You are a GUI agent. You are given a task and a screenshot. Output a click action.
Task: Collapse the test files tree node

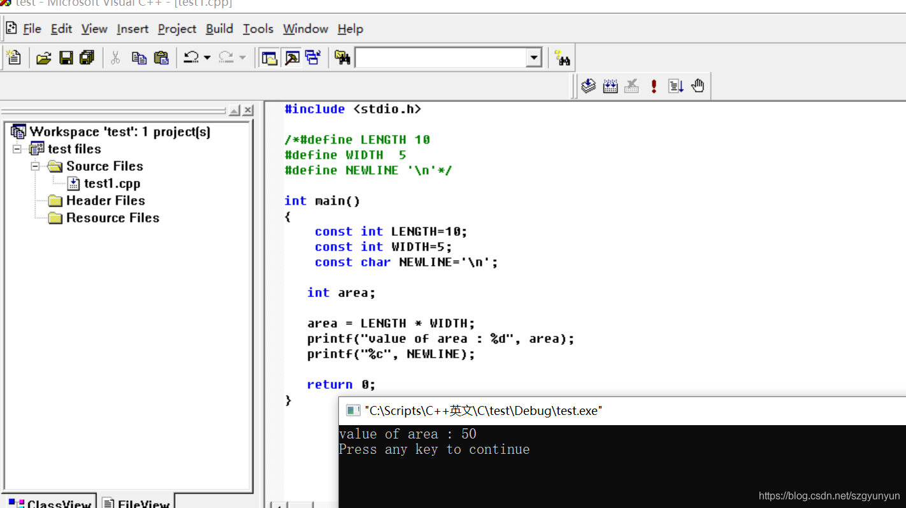click(17, 149)
